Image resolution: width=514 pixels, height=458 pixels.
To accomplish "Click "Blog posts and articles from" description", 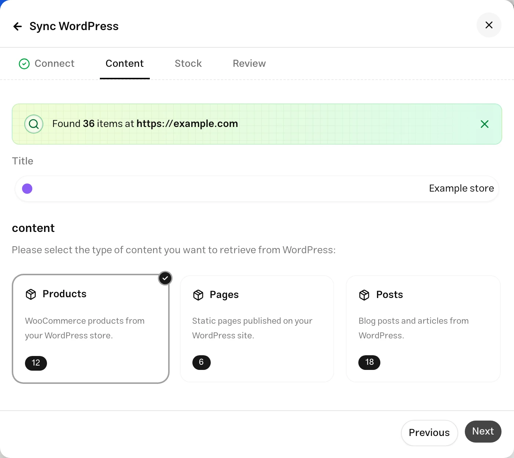I will (x=414, y=321).
